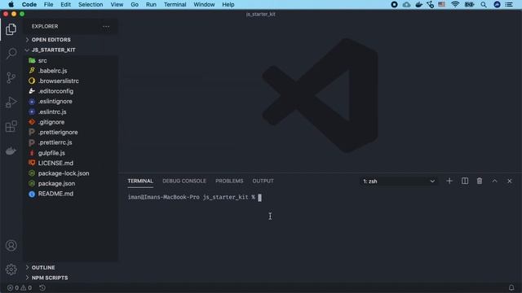Open the Selection menu
Viewport: 522px width, 293px height.
tap(91, 5)
